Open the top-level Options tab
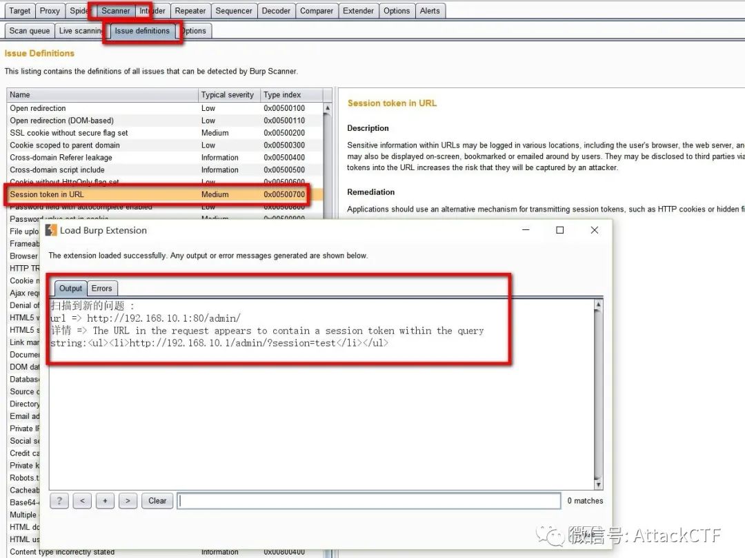The image size is (745, 558). point(397,10)
